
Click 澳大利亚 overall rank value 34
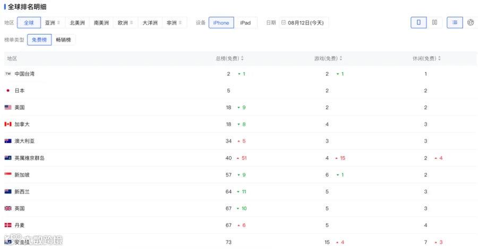[x=228, y=141]
